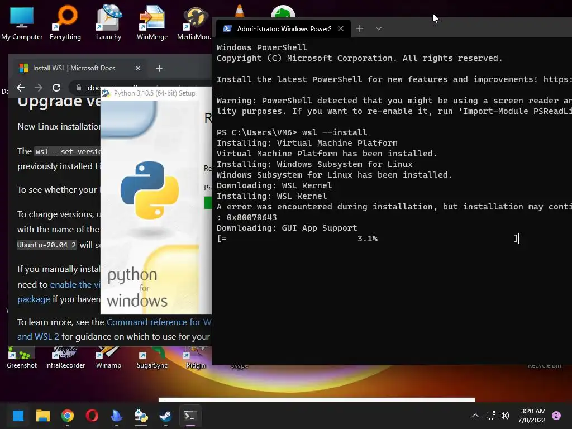Click the 'wsl --set-versi' code snippet
This screenshot has width=572, height=429.
(x=68, y=151)
